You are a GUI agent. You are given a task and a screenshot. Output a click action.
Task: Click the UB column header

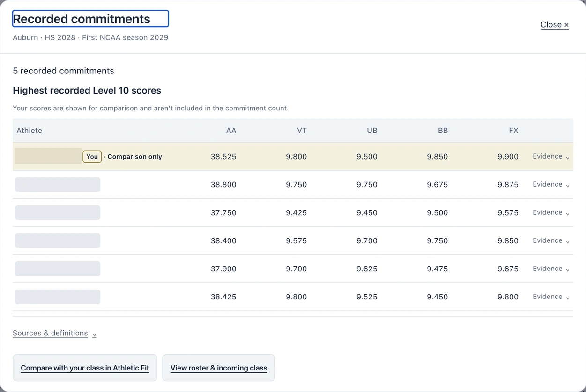click(372, 131)
